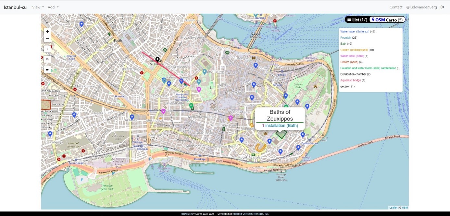This screenshot has height=216, width=450.
Task: Click blue marker at Cankurtaran
Action: click(303, 135)
